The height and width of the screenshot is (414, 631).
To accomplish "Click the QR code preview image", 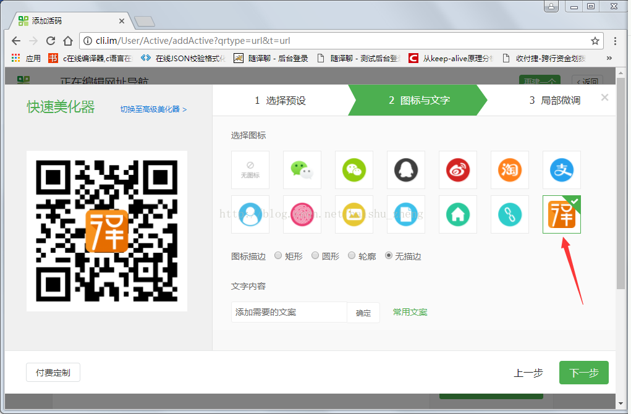I will [107, 231].
